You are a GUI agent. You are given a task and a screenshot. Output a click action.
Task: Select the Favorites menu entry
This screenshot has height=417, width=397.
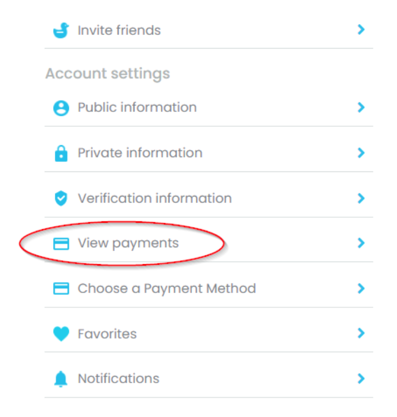(107, 333)
